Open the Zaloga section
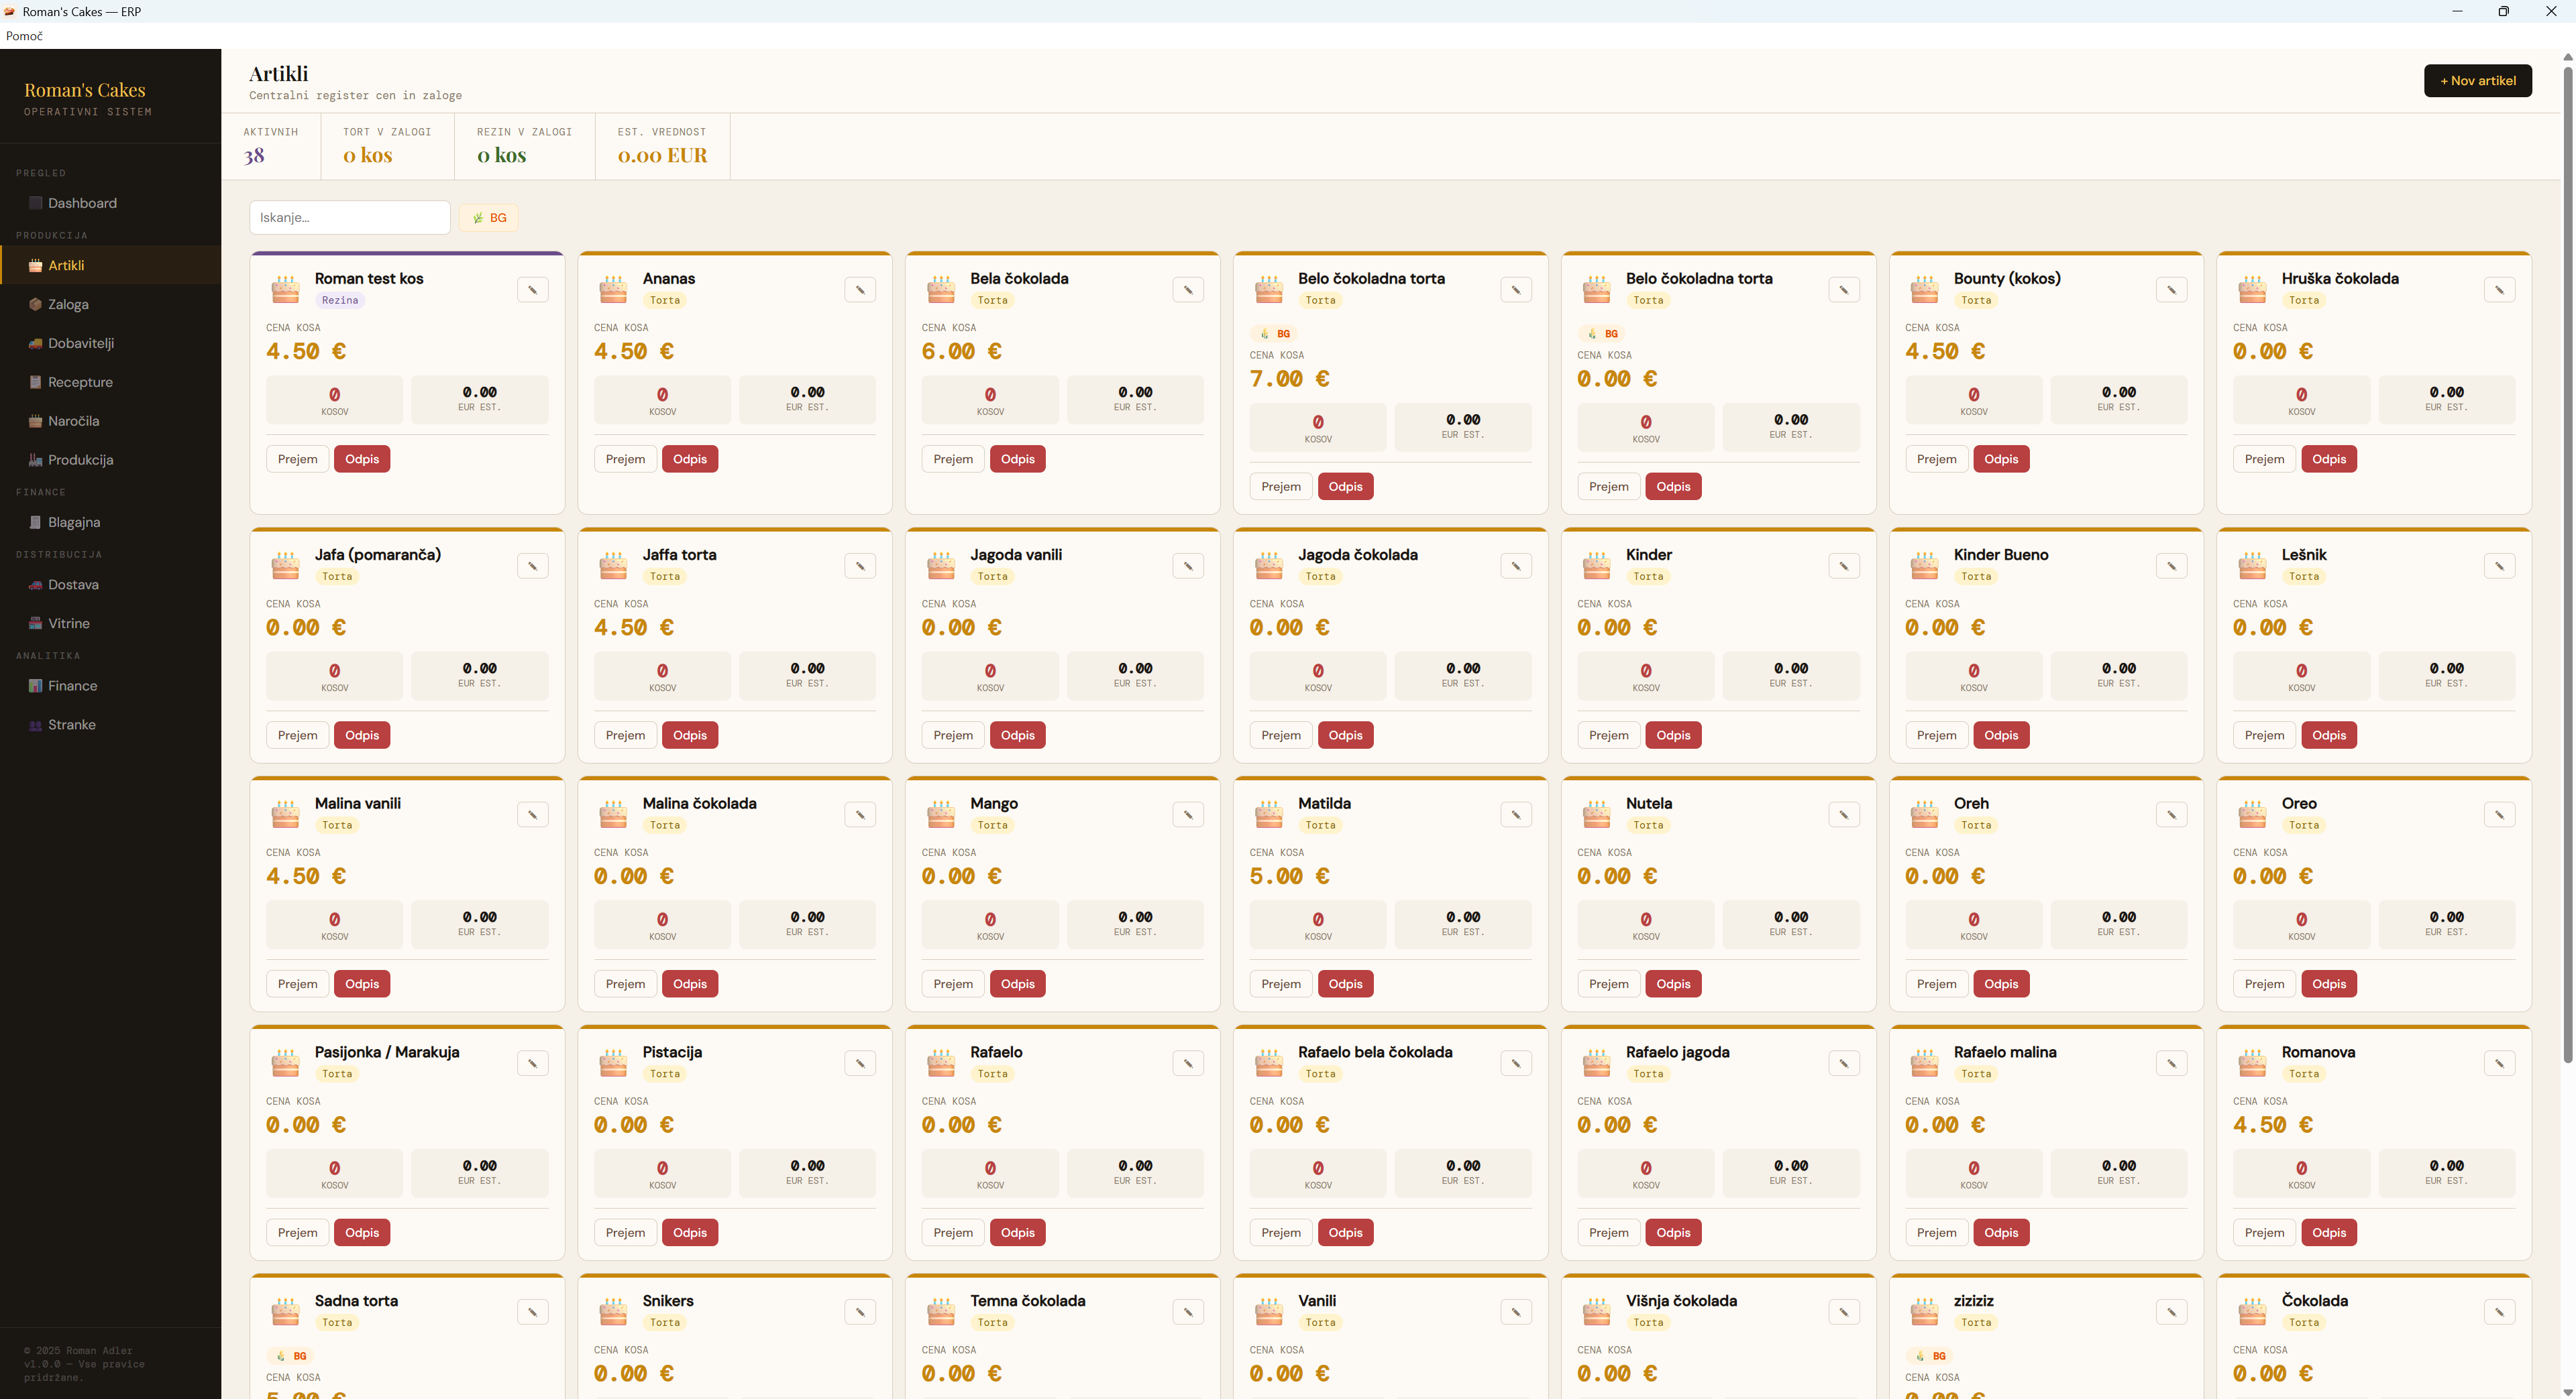 (x=110, y=305)
